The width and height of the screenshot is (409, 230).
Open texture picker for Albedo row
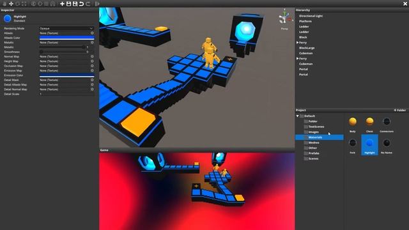[92, 33]
